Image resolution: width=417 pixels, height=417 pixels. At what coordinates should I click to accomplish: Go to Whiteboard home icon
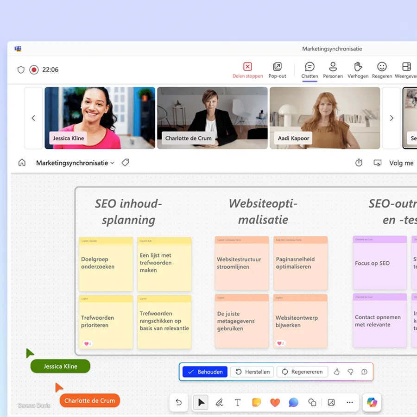(22, 163)
